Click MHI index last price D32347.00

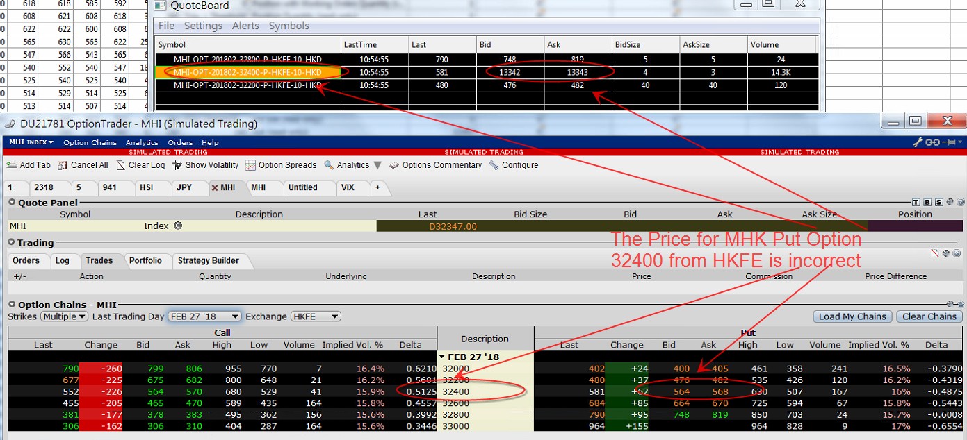(453, 226)
